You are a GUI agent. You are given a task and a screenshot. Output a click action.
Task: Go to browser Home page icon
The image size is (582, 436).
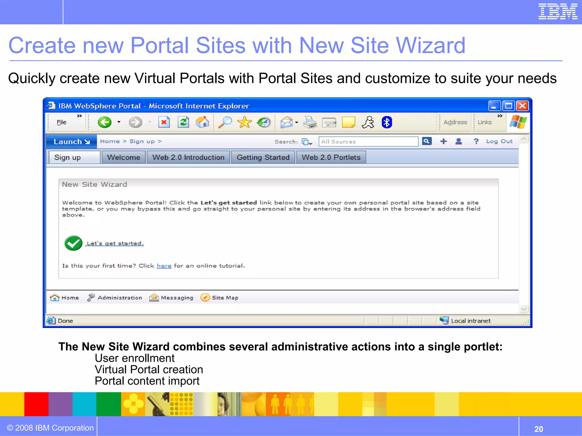[x=202, y=122]
